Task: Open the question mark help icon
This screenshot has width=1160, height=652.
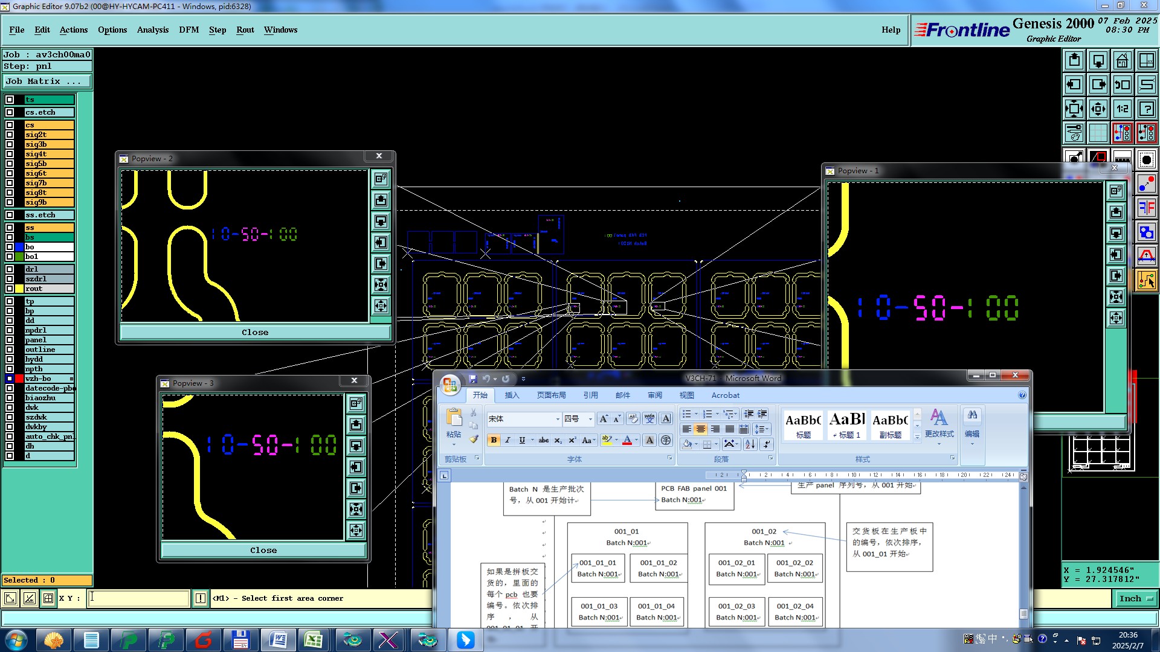Action: pyautogui.click(x=1146, y=109)
